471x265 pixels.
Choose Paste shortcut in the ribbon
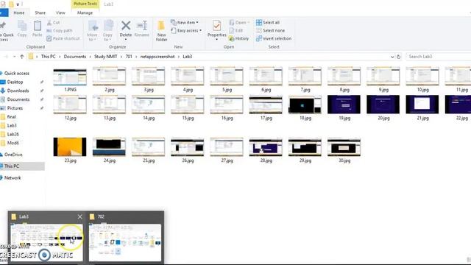(x=63, y=38)
